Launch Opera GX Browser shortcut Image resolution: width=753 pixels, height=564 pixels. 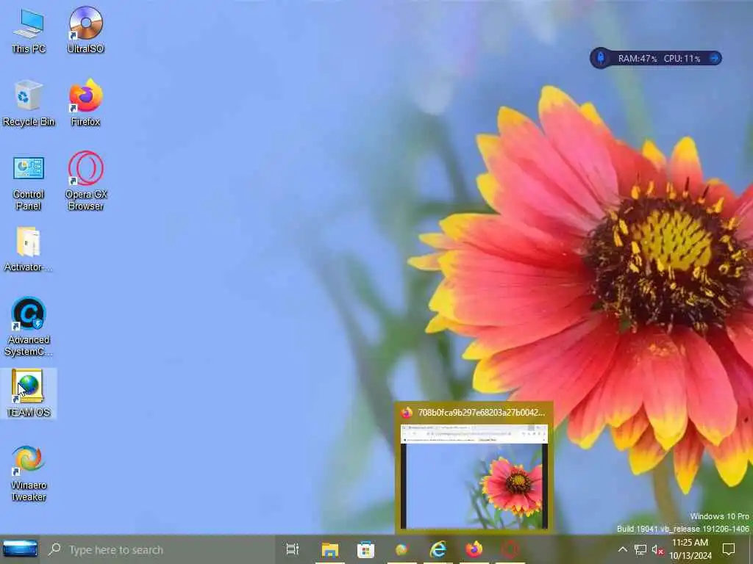pos(86,181)
